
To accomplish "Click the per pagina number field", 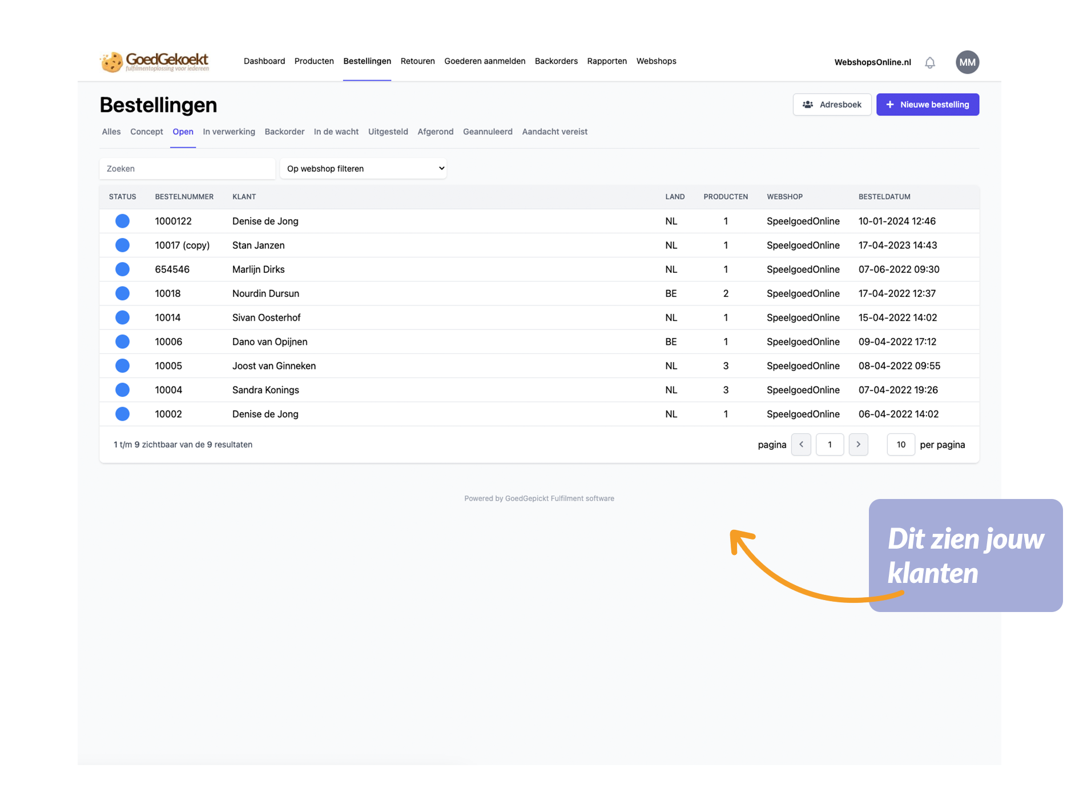I will click(x=900, y=444).
